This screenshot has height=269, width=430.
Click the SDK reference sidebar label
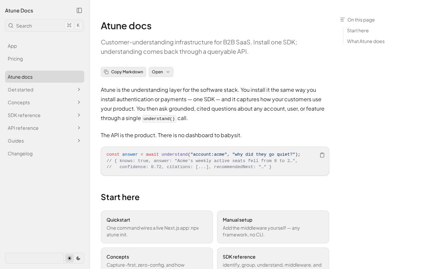pyautogui.click(x=24, y=115)
